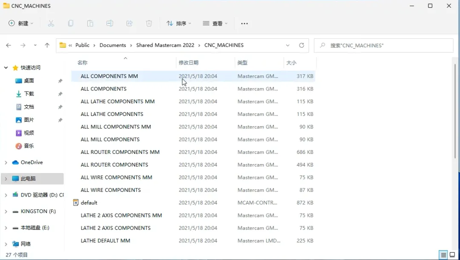This screenshot has height=260, width=460.
Task: Open Pictures (图片) in quick access
Action: click(29, 120)
